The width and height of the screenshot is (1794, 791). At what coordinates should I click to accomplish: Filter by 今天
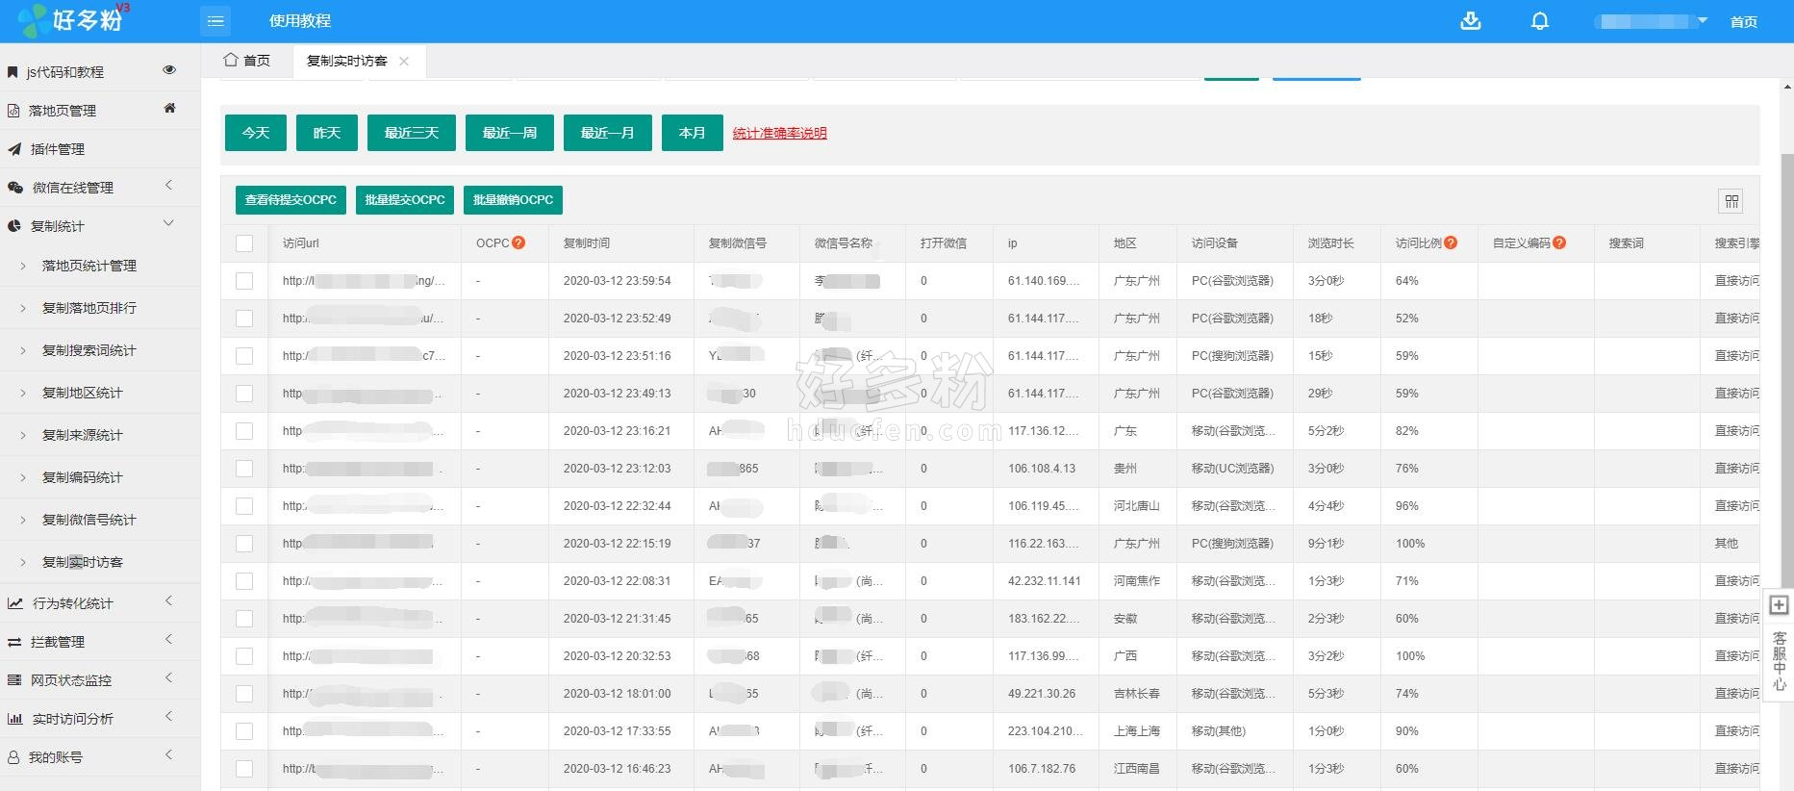pos(256,133)
